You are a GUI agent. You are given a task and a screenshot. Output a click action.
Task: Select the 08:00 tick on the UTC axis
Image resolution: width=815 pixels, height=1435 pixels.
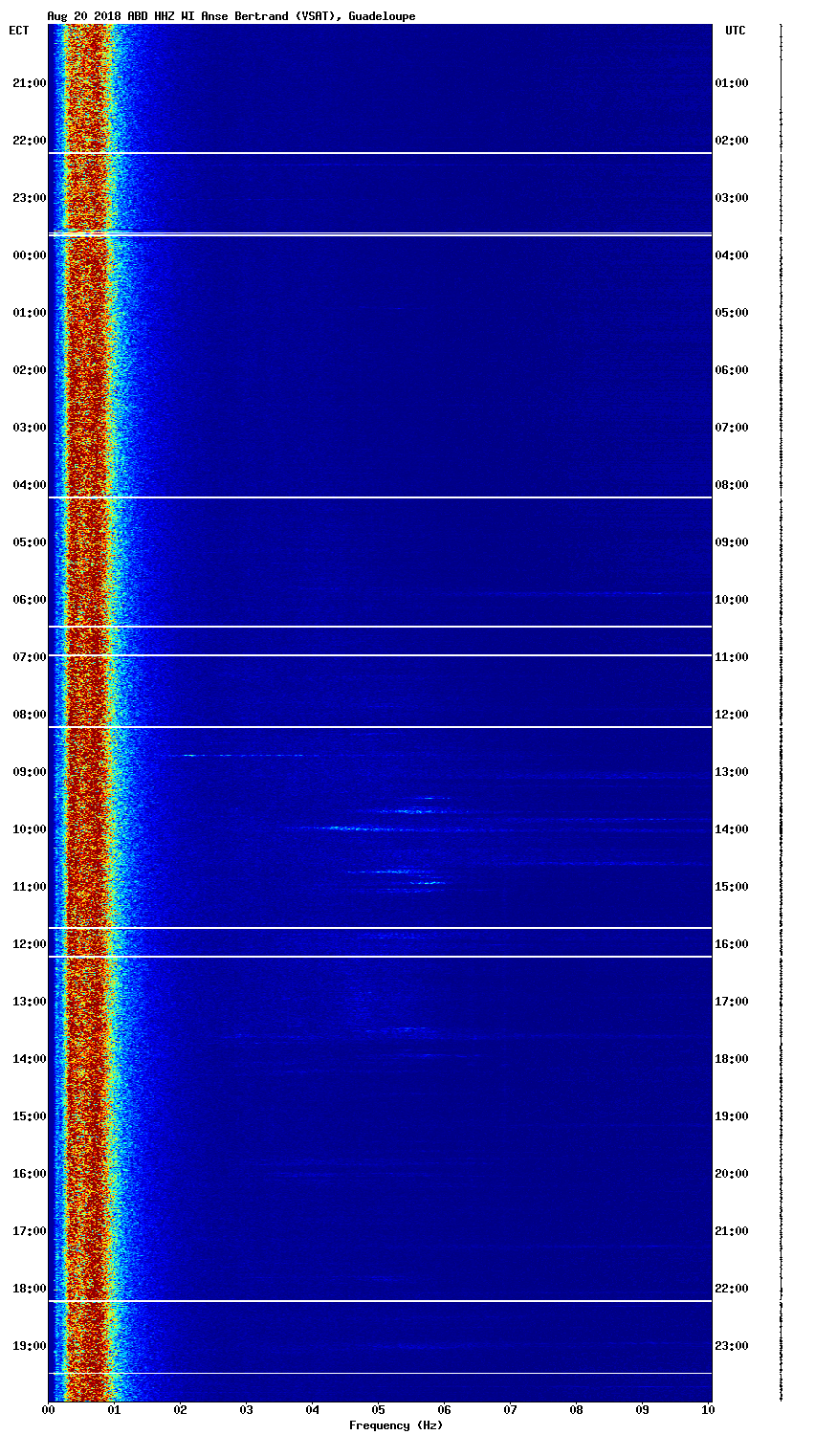[732, 485]
